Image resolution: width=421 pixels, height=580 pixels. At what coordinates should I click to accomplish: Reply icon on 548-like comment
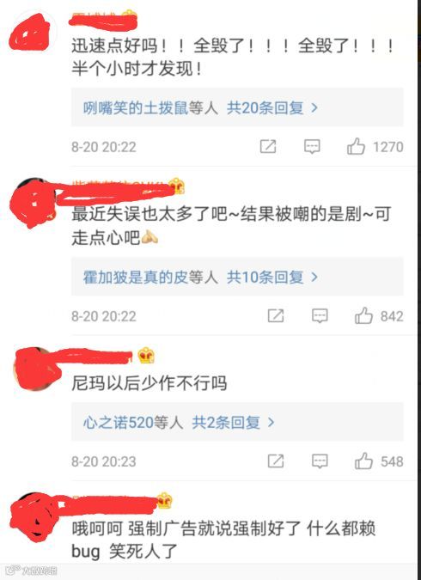pyautogui.click(x=320, y=461)
